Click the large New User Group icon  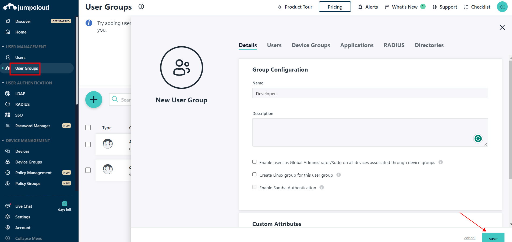pos(182,68)
